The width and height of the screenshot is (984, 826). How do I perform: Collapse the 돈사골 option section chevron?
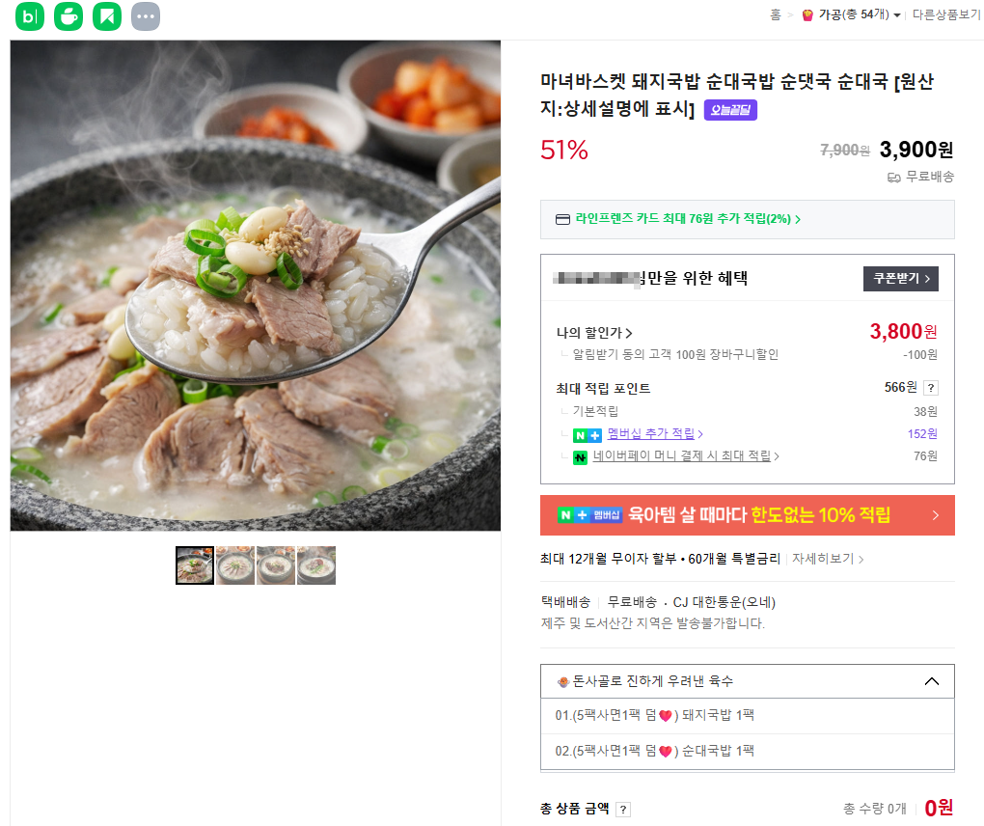click(931, 680)
